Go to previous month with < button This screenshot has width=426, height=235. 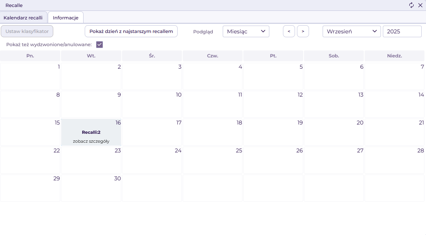click(289, 31)
